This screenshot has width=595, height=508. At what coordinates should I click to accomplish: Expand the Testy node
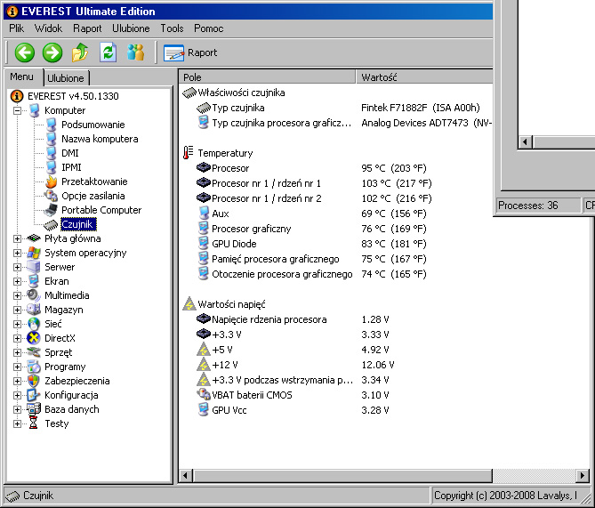click(x=17, y=423)
